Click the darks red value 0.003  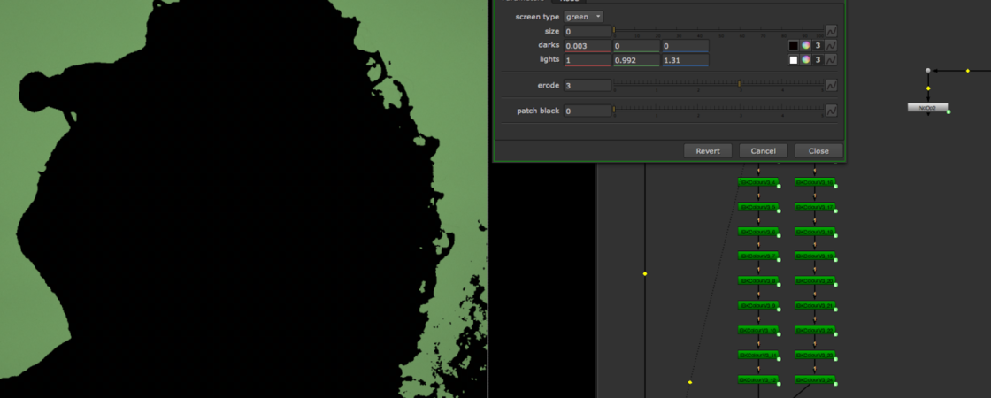[588, 46]
